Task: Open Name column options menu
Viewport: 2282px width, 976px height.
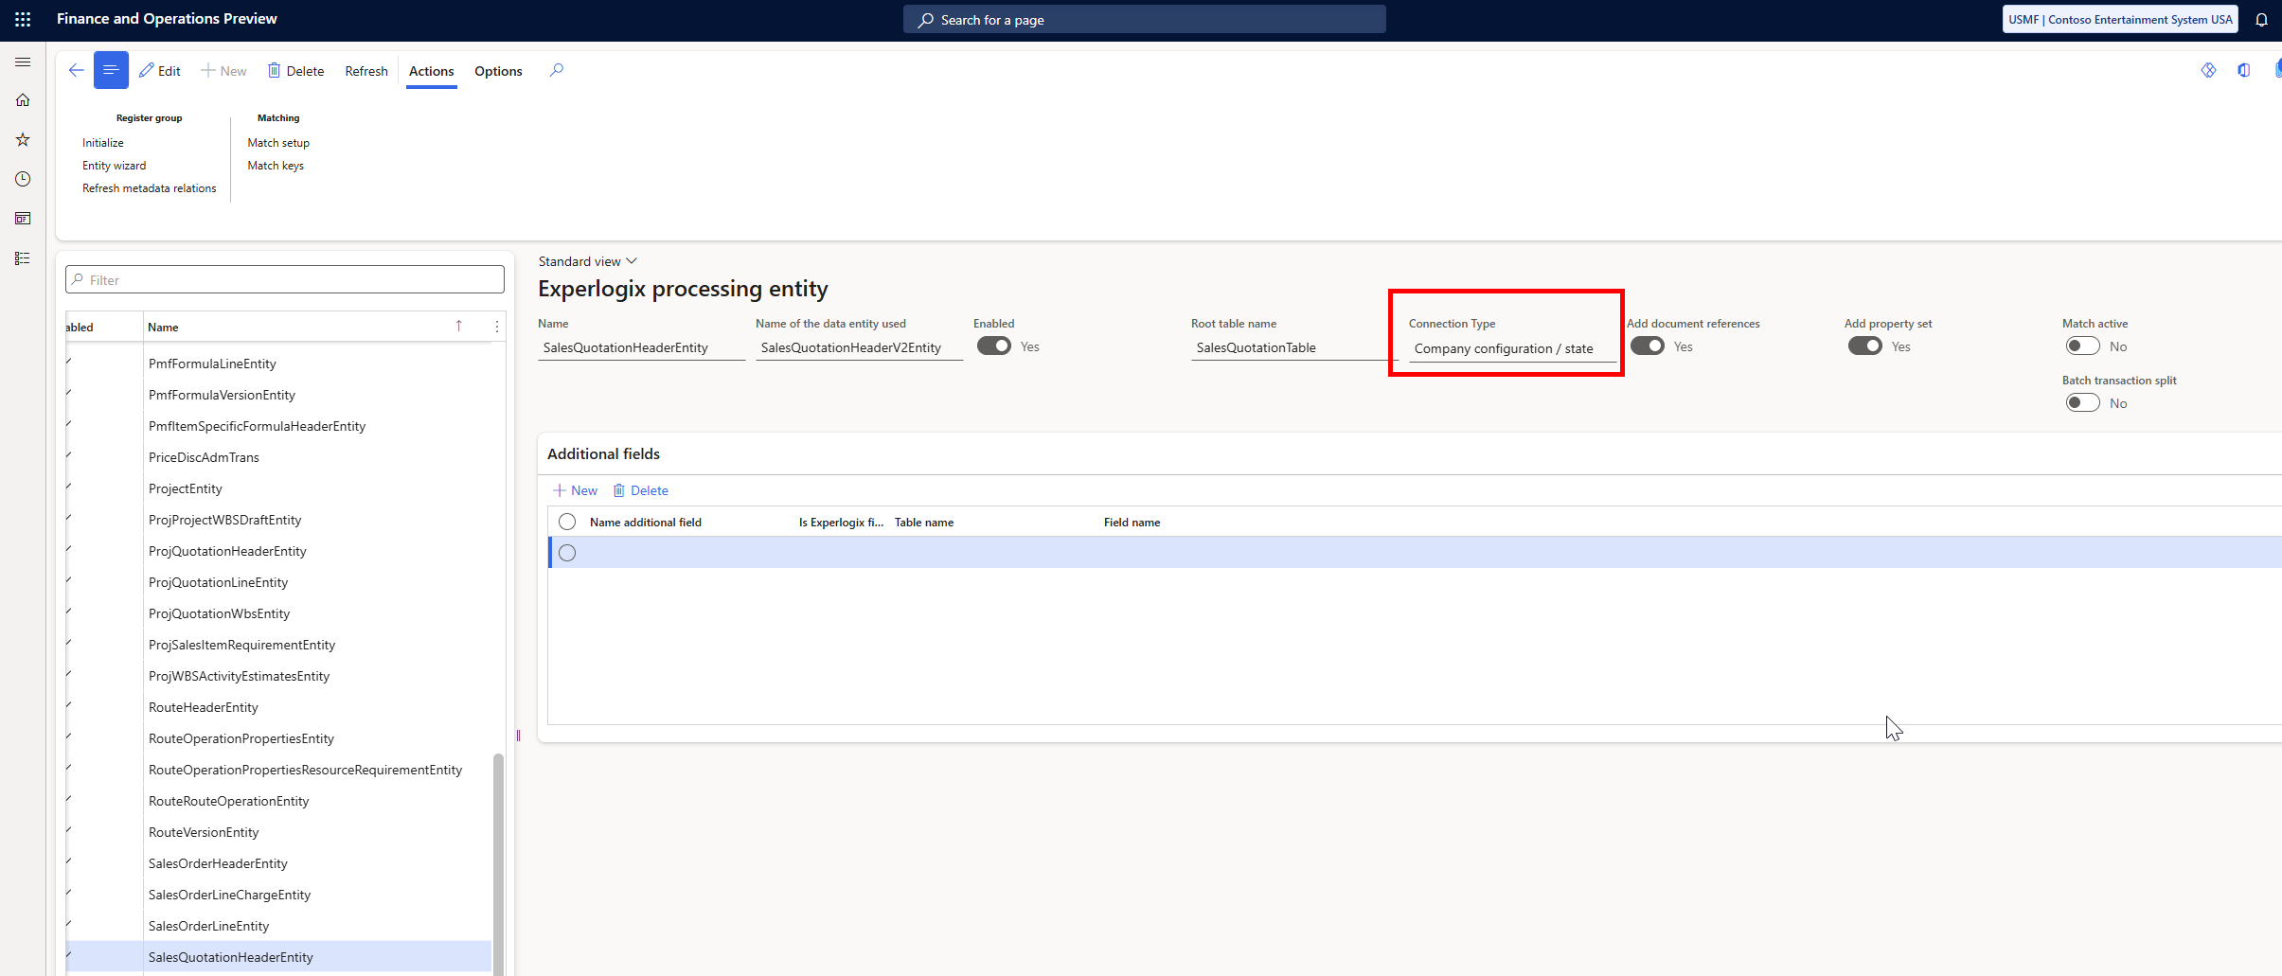Action: (x=497, y=327)
